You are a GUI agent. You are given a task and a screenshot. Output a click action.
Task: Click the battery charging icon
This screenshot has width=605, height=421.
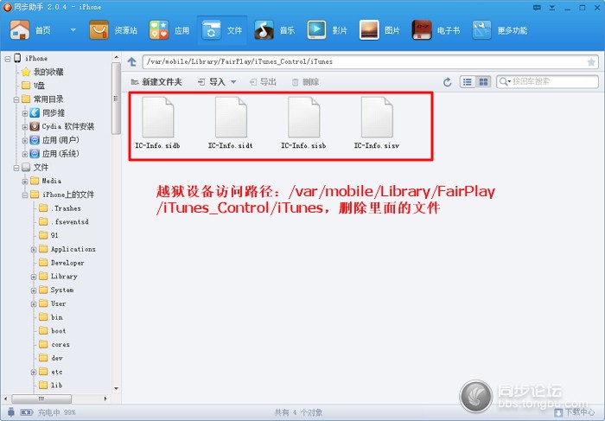tap(26, 412)
